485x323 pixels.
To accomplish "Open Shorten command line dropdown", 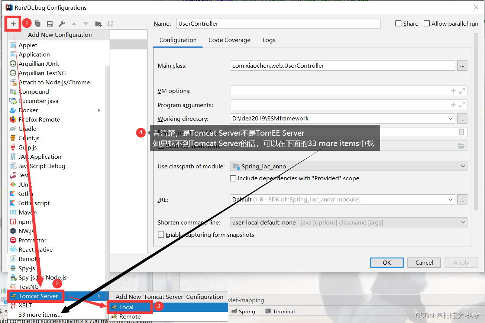I will click(x=349, y=223).
